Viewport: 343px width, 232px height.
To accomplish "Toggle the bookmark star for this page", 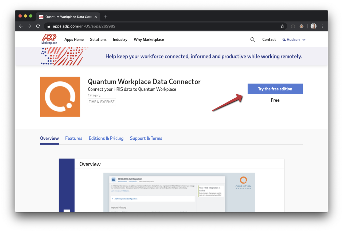I will (x=282, y=26).
